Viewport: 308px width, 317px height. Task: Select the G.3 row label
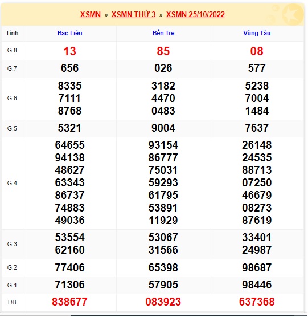tap(12, 244)
